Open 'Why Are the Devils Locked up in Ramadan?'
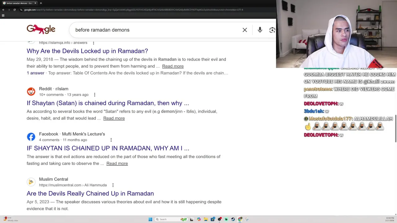This screenshot has height=223, width=397. click(87, 51)
